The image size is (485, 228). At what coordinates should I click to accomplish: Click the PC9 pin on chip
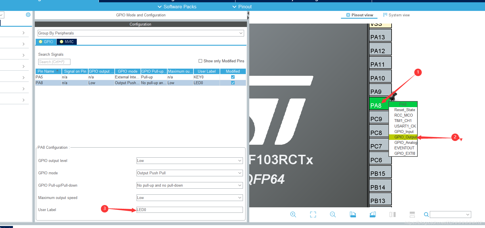point(379,117)
